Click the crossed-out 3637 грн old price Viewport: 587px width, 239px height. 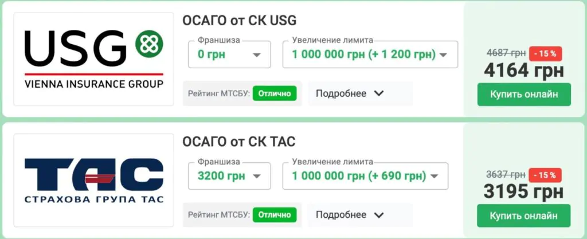[x=506, y=175]
